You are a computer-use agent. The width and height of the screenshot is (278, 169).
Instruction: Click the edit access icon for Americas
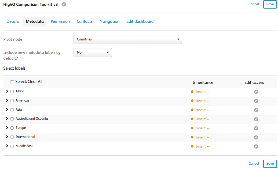256,101
